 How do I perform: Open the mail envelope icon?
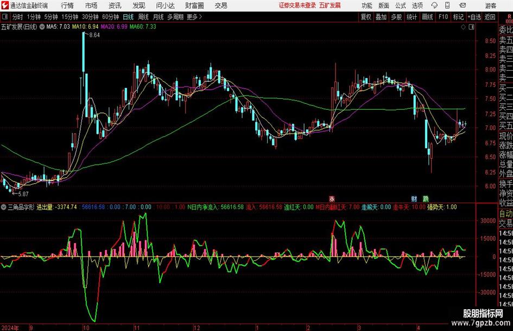pyautogui.click(x=463, y=5)
